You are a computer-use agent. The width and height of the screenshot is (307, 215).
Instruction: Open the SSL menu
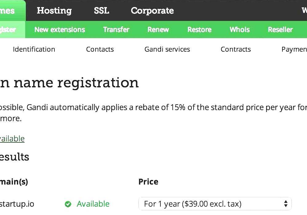101,10
